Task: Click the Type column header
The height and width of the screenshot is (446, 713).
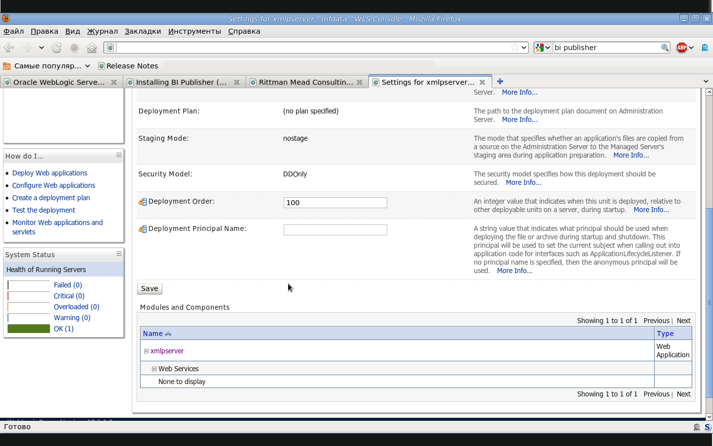Action: point(665,334)
